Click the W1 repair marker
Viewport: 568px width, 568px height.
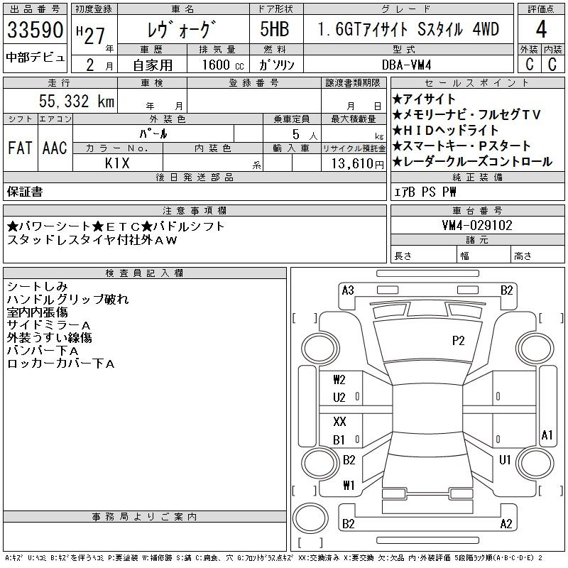348,486
